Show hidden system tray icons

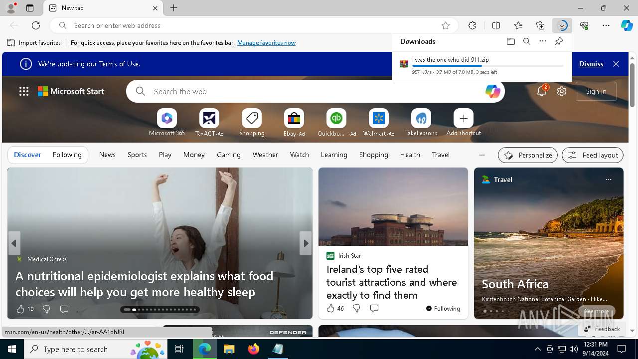tap(537, 349)
